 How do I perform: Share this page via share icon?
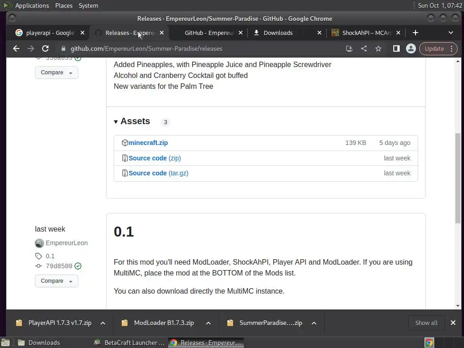pos(364,48)
